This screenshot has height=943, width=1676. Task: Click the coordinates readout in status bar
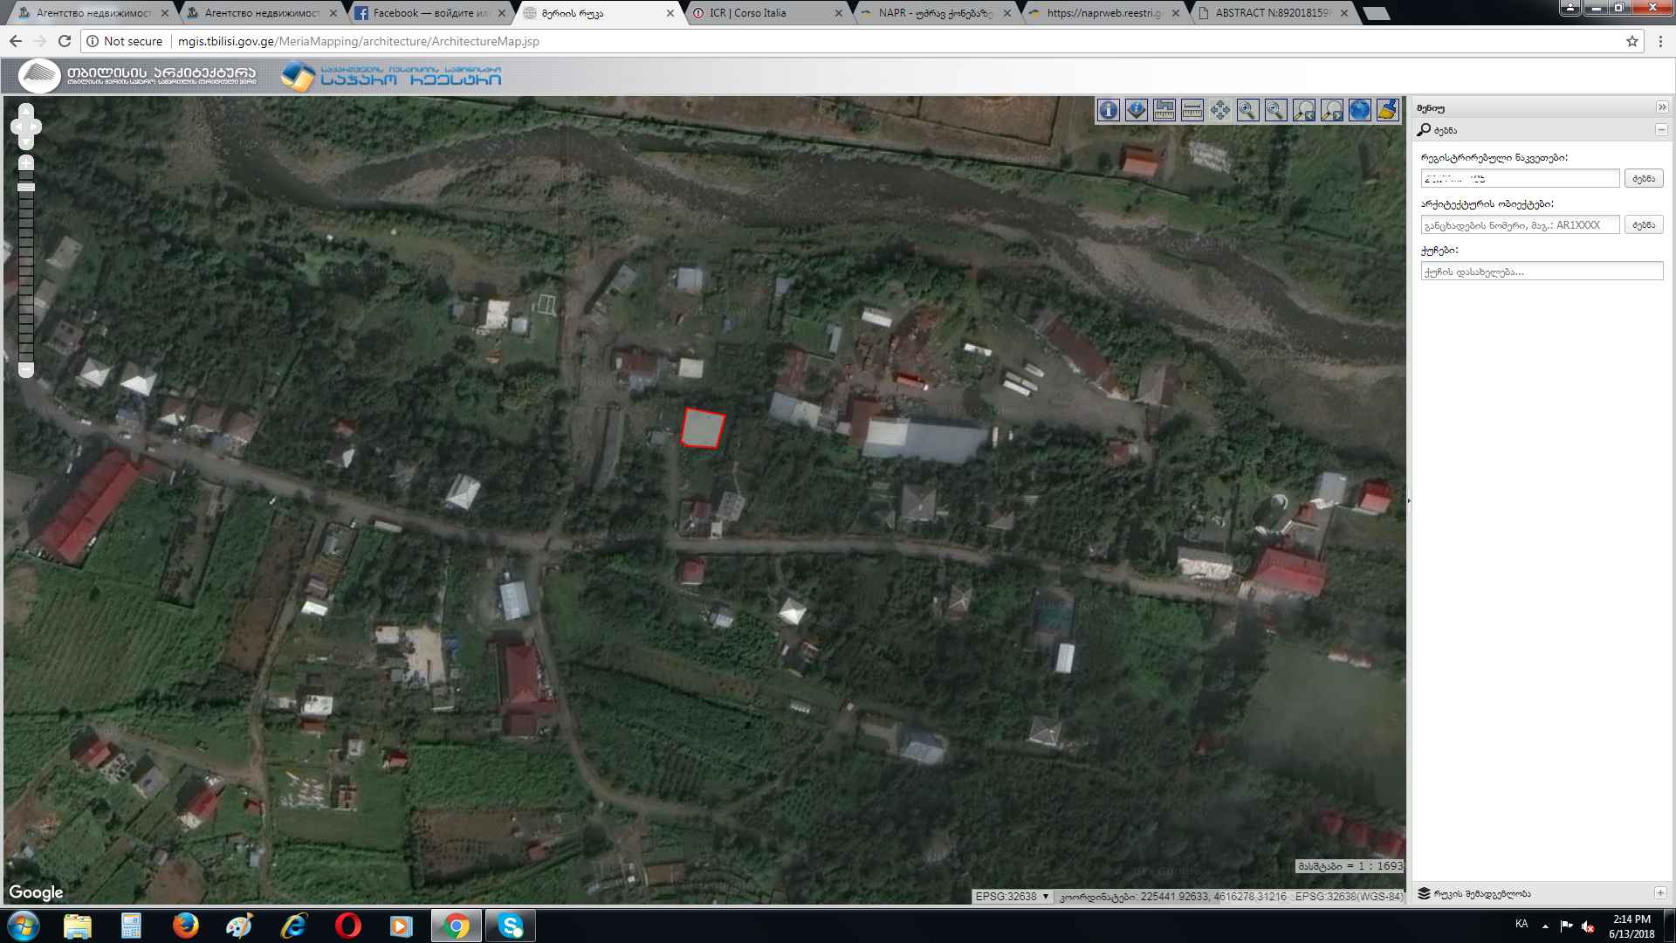[1172, 897]
